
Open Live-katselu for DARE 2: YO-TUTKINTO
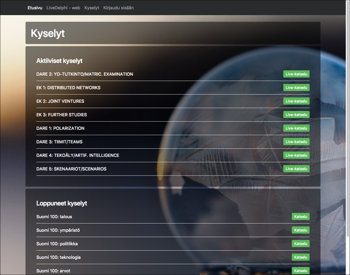pos(296,74)
